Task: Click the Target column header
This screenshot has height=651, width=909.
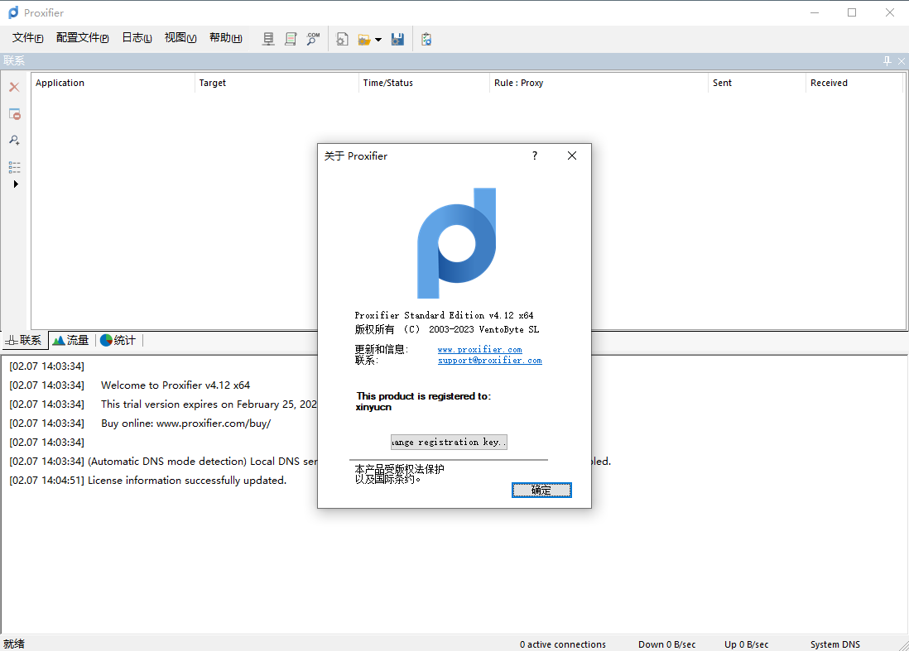Action: pos(277,83)
